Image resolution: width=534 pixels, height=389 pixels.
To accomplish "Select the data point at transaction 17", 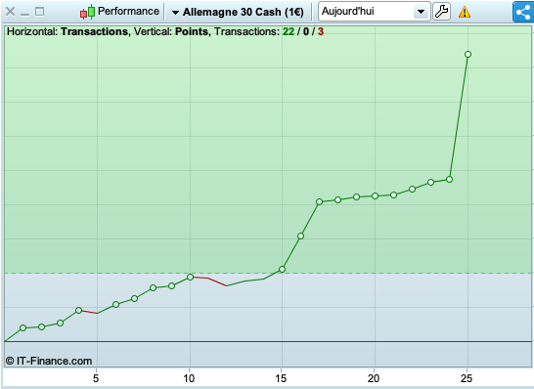I will click(319, 201).
